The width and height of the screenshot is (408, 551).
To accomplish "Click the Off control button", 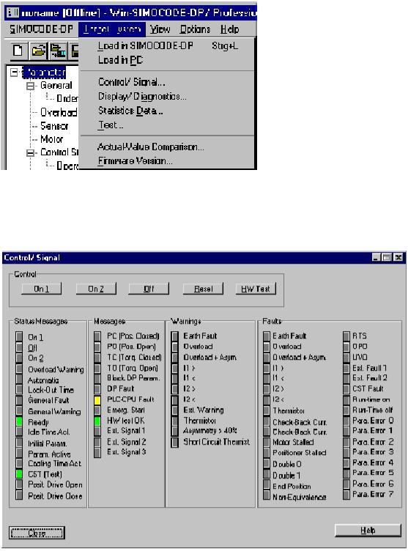I will point(149,289).
